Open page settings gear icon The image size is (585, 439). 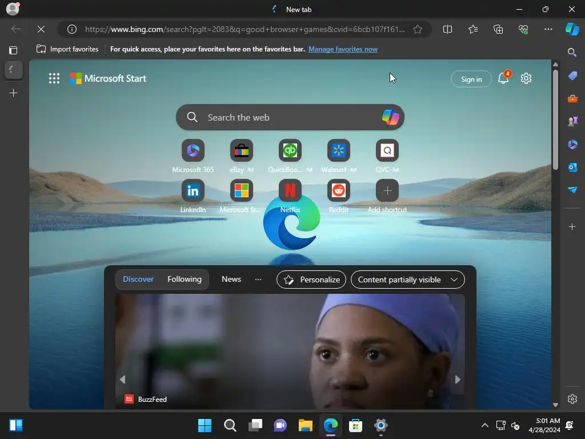pos(526,78)
